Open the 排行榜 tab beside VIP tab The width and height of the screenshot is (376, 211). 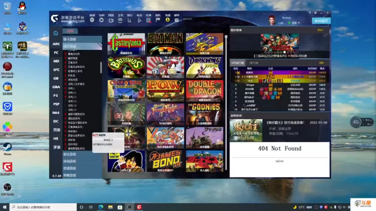tap(254, 63)
